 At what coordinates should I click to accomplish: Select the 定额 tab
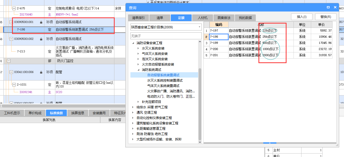(181, 18)
